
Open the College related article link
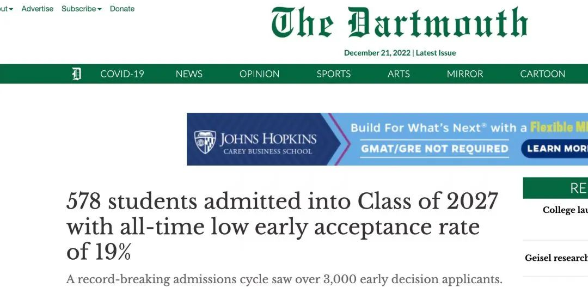565,210
